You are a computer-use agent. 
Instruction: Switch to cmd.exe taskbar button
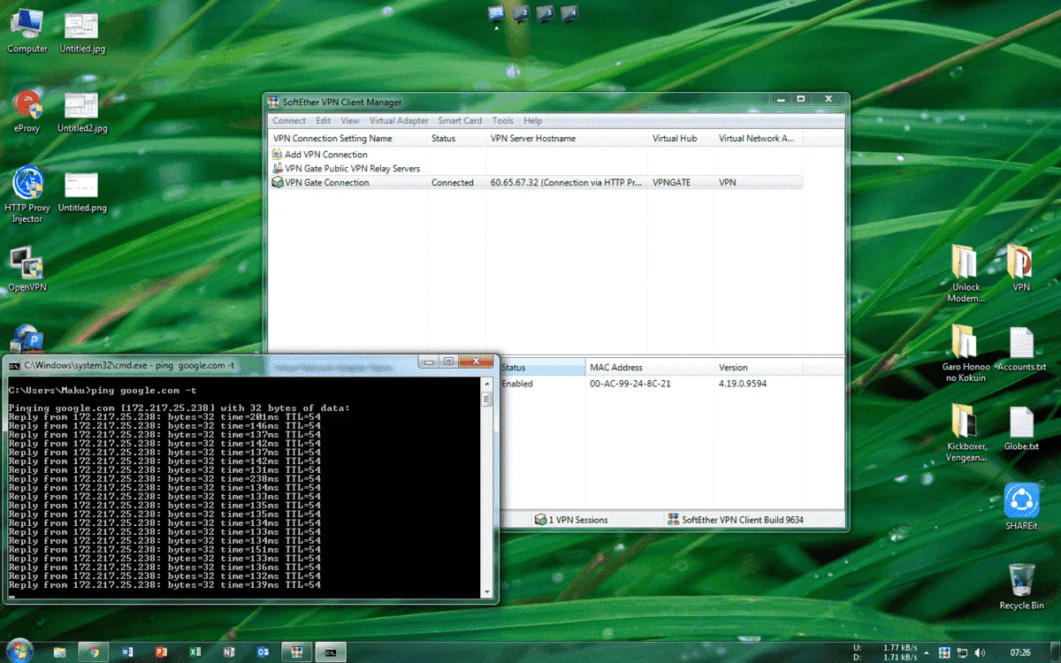tap(330, 652)
